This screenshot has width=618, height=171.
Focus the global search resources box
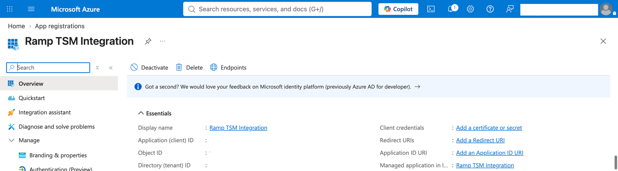[x=277, y=9]
